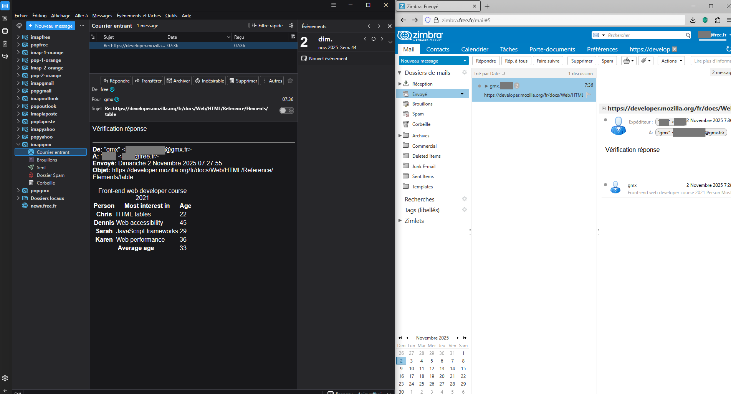Image resolution: width=731 pixels, height=394 pixels.
Task: Open the Tasks icon in Thunderbird sidebar
Action: point(5,43)
